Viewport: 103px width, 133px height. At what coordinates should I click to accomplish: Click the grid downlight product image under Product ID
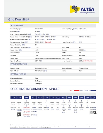tap(19, 114)
